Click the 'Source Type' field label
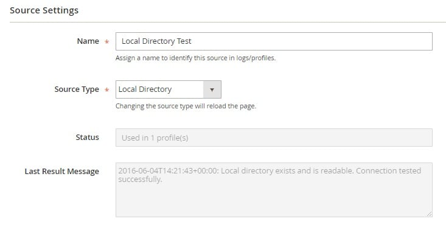This screenshot has width=446, height=227. (x=77, y=89)
